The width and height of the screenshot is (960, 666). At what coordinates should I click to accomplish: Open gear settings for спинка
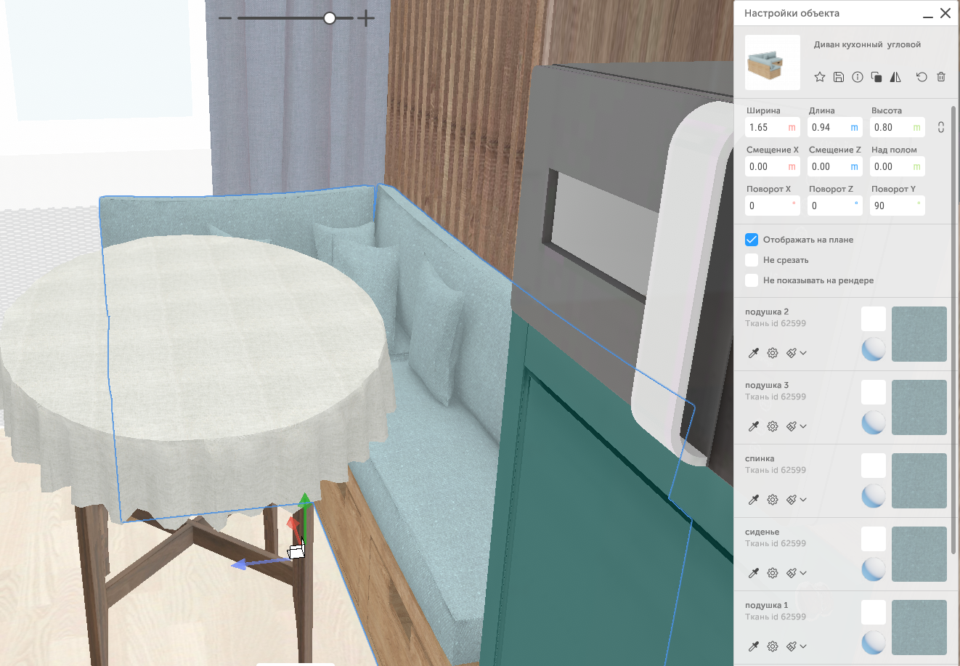773,500
